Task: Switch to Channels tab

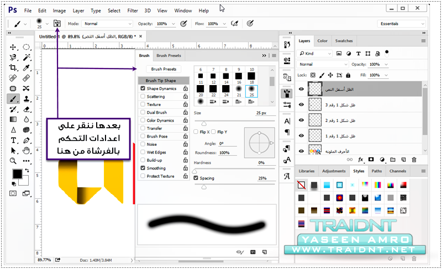Action: (398, 171)
